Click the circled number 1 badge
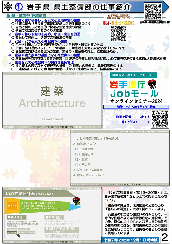 (19, 7)
